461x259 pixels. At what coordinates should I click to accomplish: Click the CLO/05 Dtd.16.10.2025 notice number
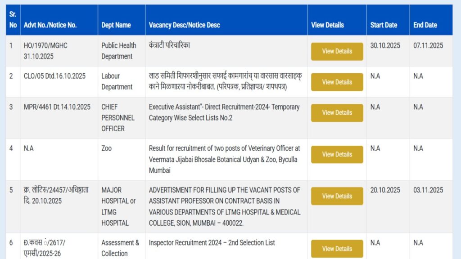coord(54,76)
